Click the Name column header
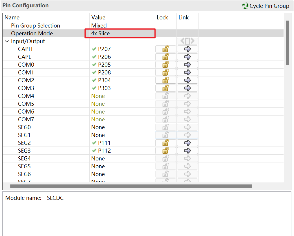The width and height of the screenshot is (294, 236). coord(12,18)
